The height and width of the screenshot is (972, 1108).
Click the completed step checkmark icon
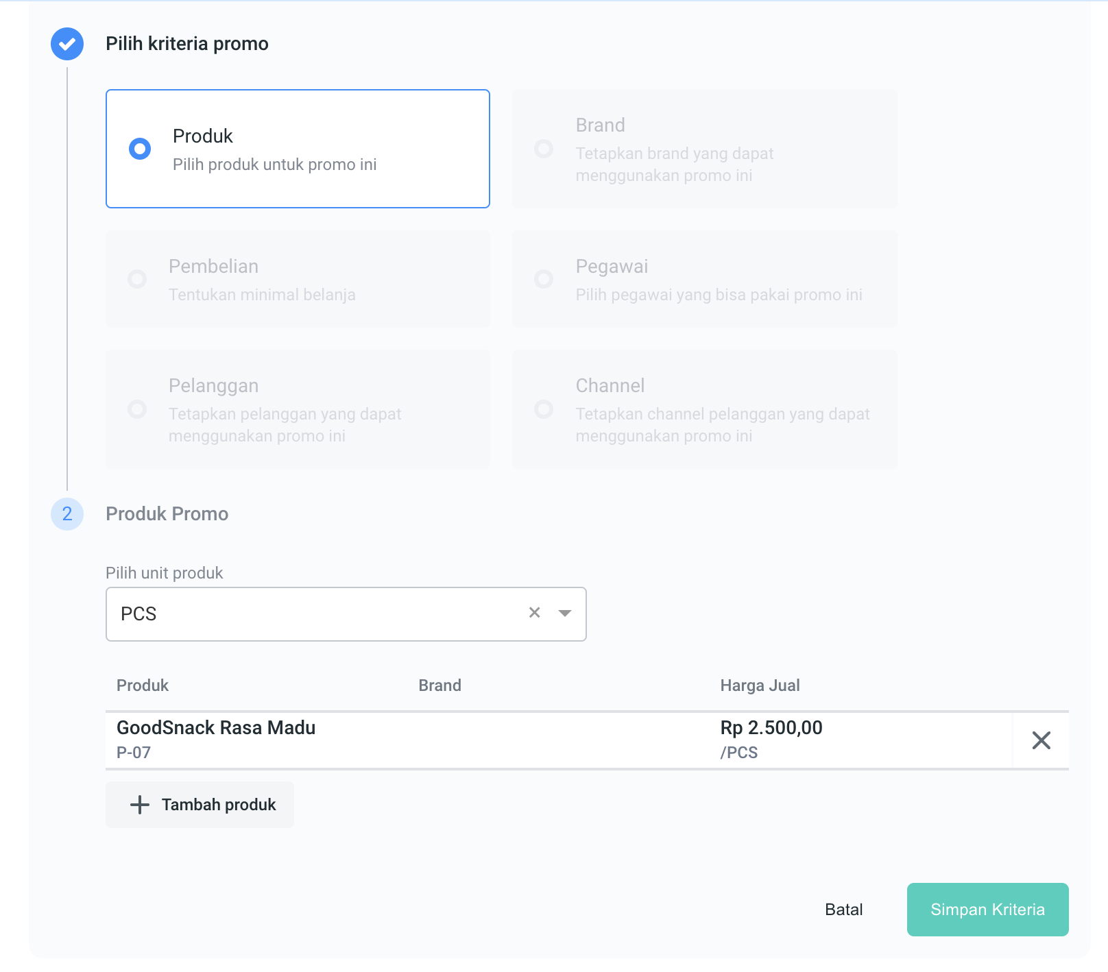click(x=67, y=45)
